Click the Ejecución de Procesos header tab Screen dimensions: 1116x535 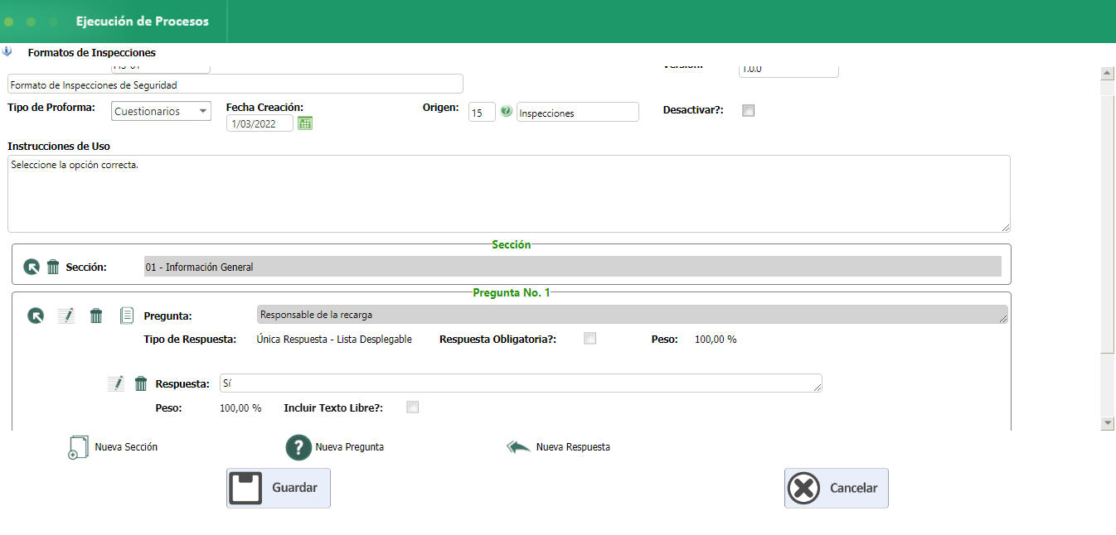coord(143,22)
